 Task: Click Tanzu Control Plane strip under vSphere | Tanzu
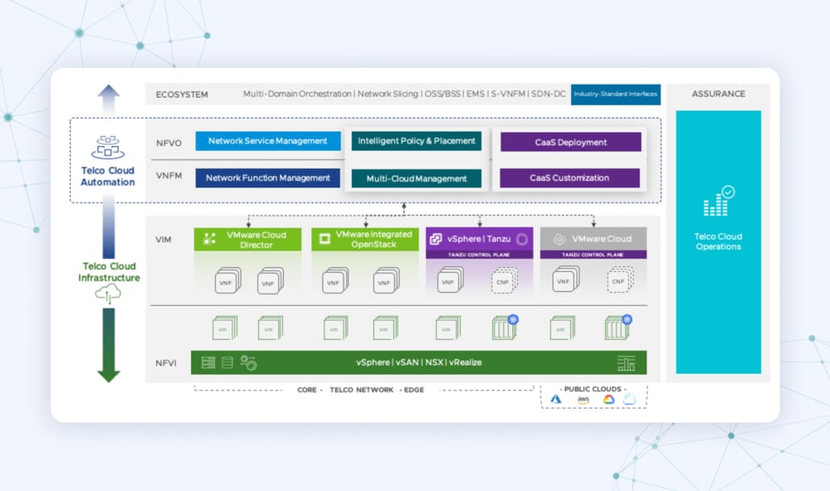click(480, 255)
